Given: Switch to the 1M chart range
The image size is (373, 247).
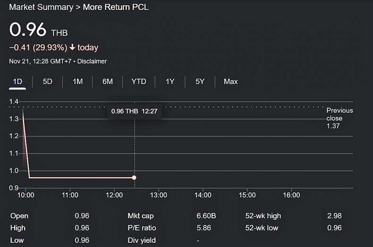Looking at the screenshot, I should tap(77, 82).
